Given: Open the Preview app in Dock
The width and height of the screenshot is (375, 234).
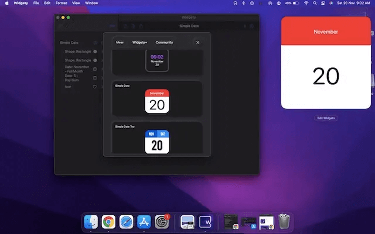Looking at the screenshot, I should pyautogui.click(x=188, y=221).
